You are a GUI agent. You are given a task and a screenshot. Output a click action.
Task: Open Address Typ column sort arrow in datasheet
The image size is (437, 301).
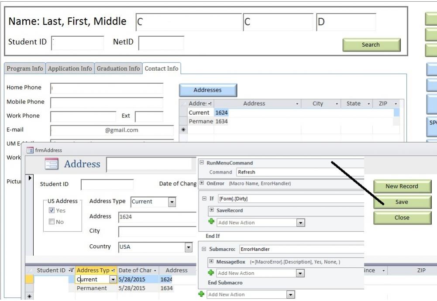pyautogui.click(x=113, y=270)
